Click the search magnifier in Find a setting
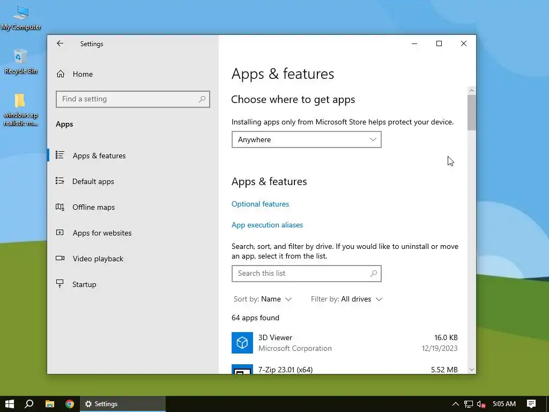 coord(202,99)
